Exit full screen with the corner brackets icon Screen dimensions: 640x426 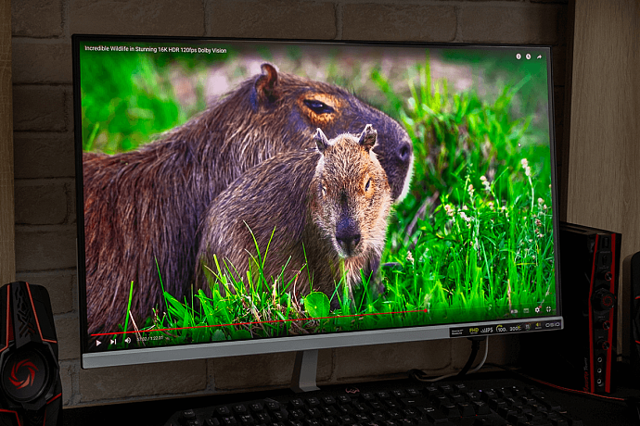(548, 308)
